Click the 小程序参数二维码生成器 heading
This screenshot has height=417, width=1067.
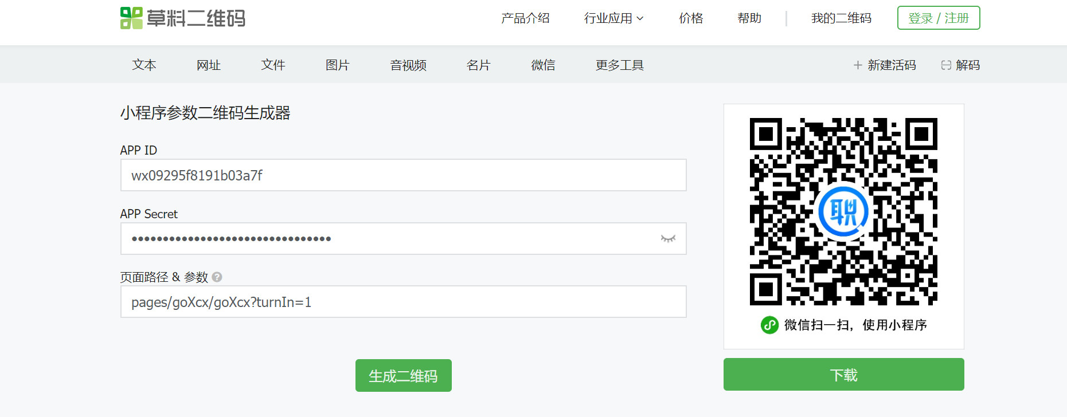[205, 113]
